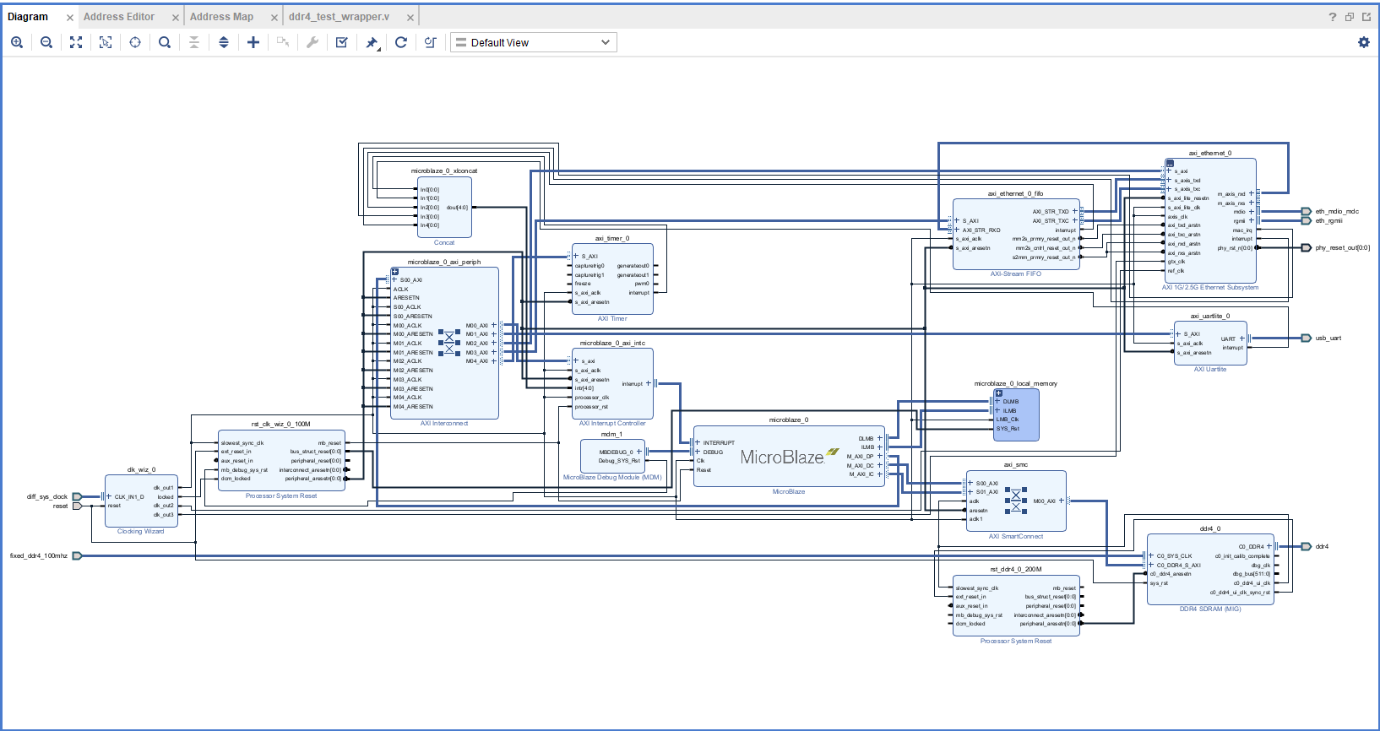Viewport: 1380px width, 731px height.
Task: Click the Expand All arrows icon
Action: (x=224, y=42)
